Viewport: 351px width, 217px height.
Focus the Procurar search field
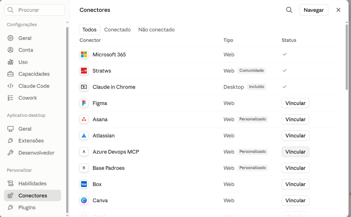(x=34, y=10)
